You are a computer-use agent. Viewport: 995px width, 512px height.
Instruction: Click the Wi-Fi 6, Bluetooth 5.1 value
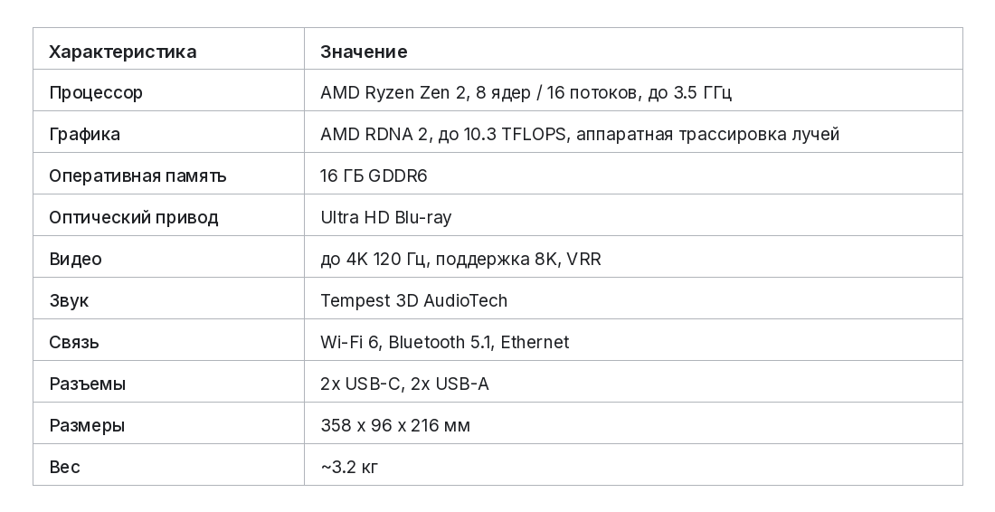[445, 342]
